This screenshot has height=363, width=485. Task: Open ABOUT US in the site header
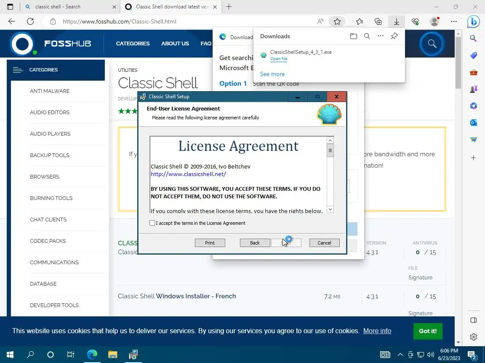(x=175, y=44)
